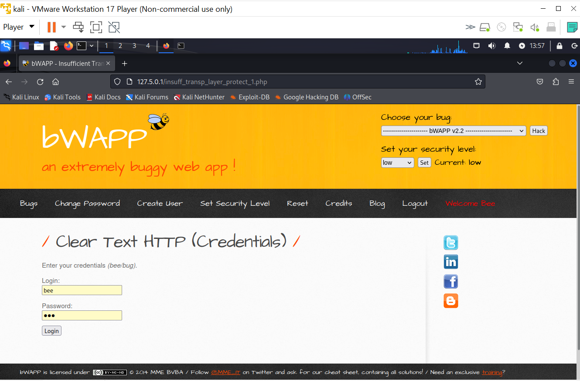The image size is (580, 381).
Task: Click the tracking protection shield in the address bar
Action: [117, 82]
